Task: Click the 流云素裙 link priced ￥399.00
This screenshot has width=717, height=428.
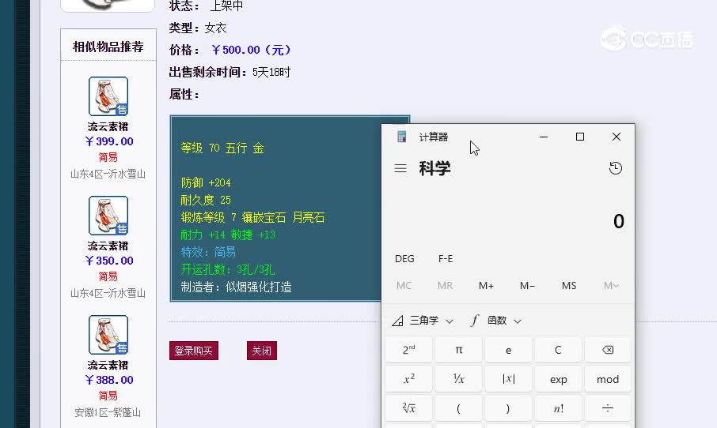Action: (x=108, y=126)
